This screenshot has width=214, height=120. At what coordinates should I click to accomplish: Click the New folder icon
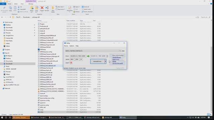53,8
